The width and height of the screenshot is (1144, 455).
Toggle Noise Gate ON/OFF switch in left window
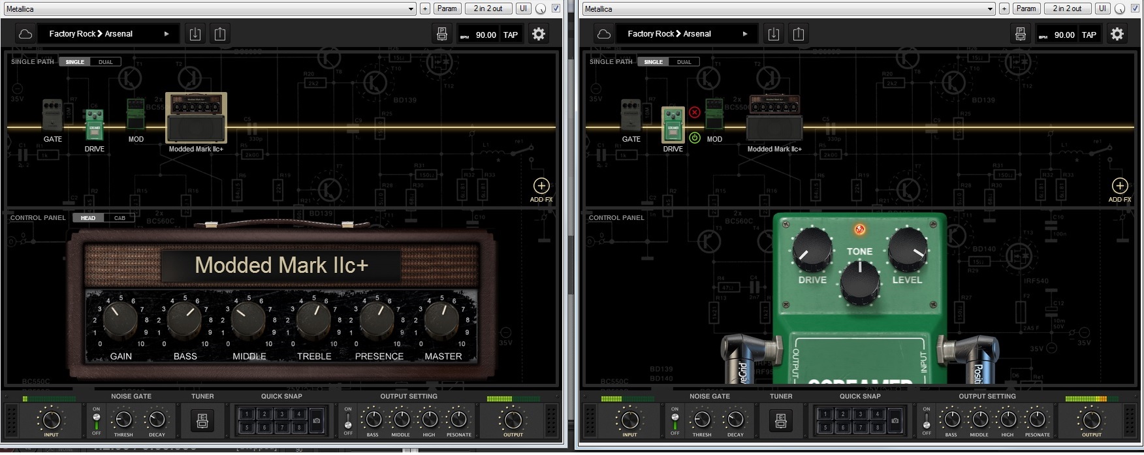pos(97,421)
